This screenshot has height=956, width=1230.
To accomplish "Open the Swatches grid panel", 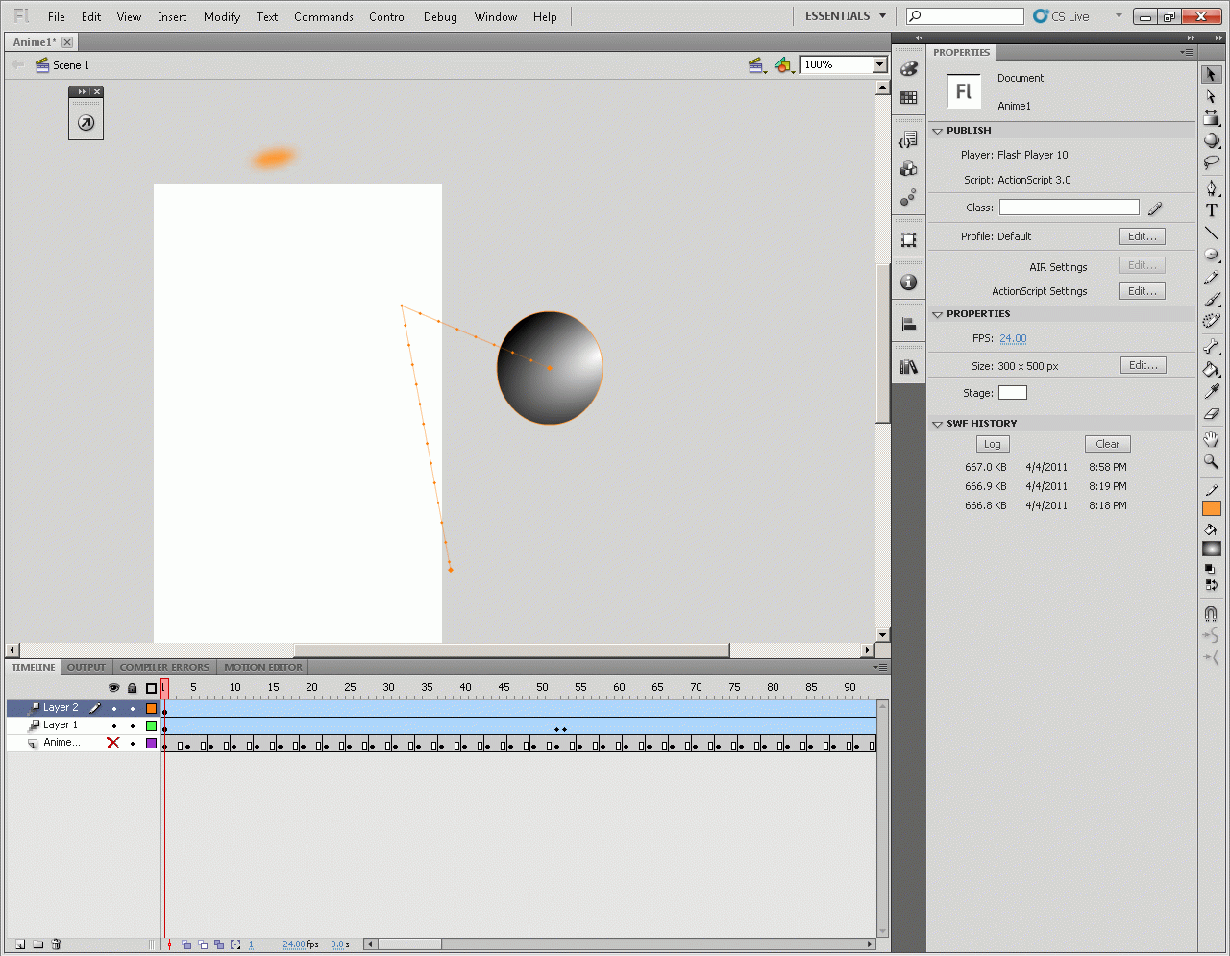I will pyautogui.click(x=908, y=97).
